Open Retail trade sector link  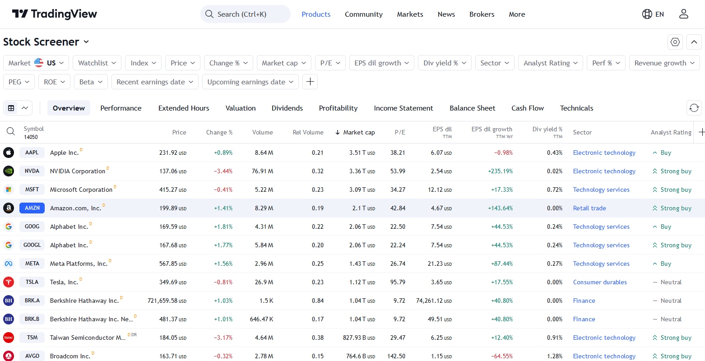point(589,208)
